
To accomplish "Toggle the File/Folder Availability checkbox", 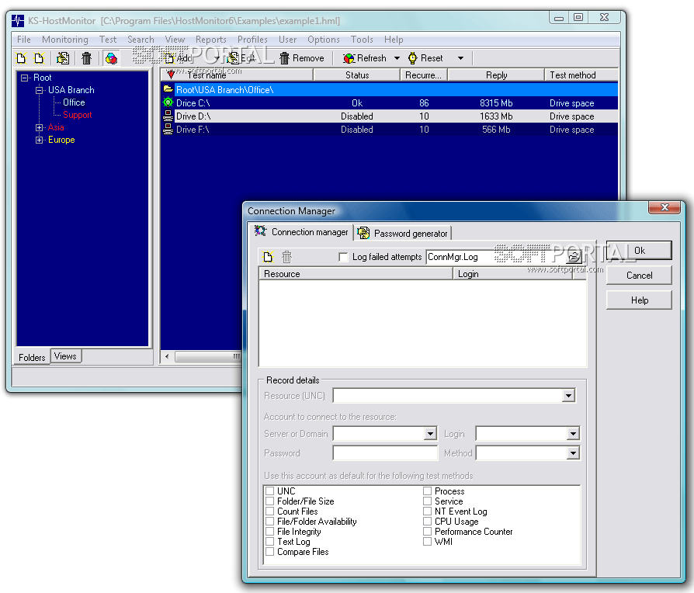I will pos(269,522).
